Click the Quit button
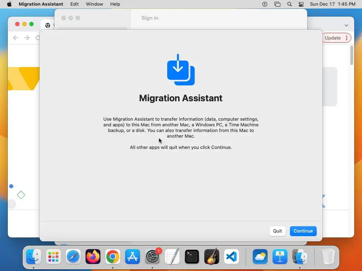The height and width of the screenshot is (271, 362). coord(277,231)
